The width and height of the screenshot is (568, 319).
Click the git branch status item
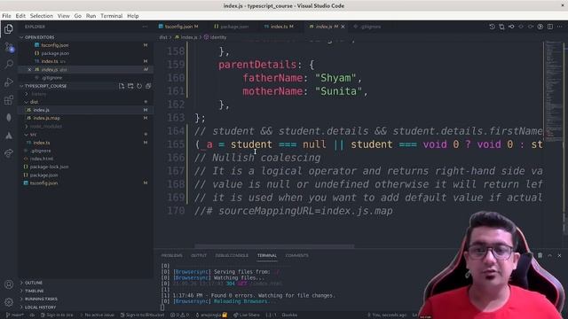[x=14, y=315]
